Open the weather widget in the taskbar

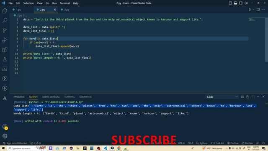tap(212, 148)
